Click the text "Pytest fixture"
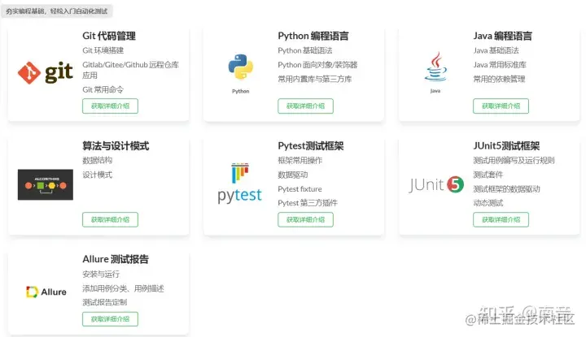Image resolution: width=586 pixels, height=337 pixels. click(300, 189)
